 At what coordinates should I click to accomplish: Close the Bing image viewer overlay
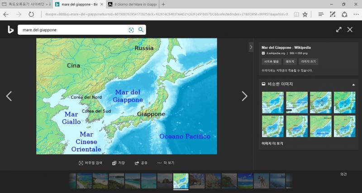[350, 29]
